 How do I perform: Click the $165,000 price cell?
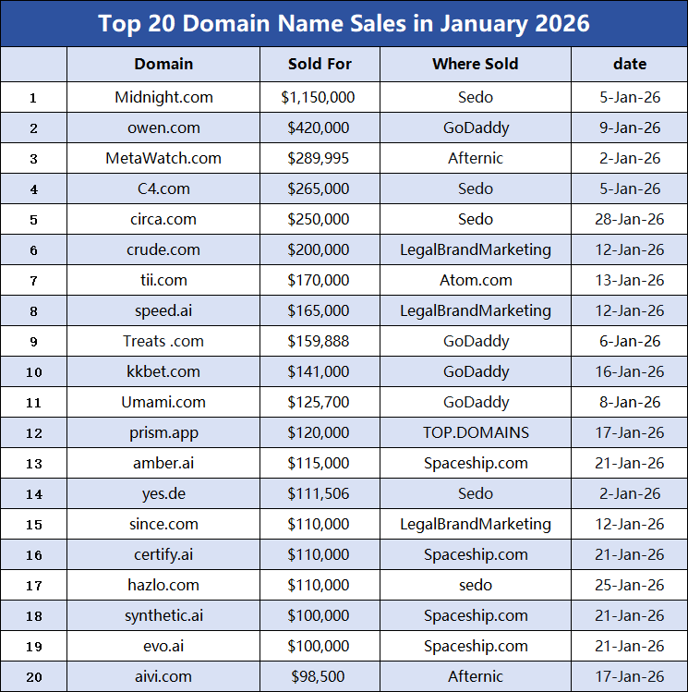320,310
